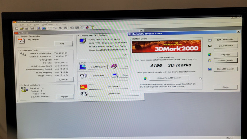The image size is (247, 139).
Task: Click the NUM status bar indicator
Action: [230, 138]
